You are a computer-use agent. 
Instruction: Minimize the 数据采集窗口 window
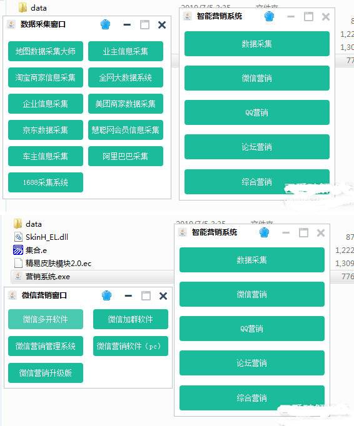127,25
